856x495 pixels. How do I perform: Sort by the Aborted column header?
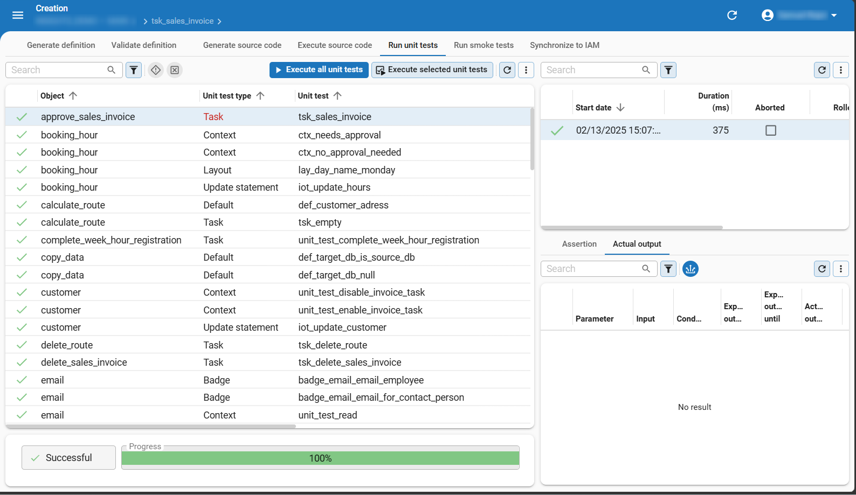pos(770,108)
